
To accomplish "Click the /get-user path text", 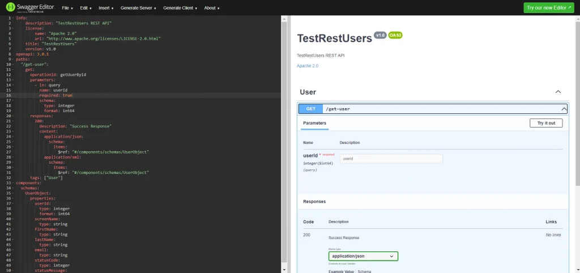I will pos(338,109).
